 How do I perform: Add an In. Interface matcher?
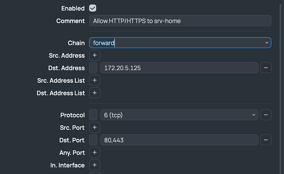coord(94,165)
